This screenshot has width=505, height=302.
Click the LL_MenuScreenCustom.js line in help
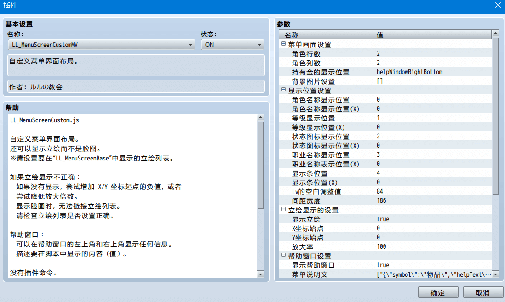point(45,120)
